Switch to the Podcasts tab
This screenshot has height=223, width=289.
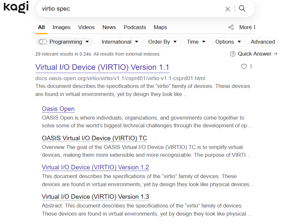pyautogui.click(x=135, y=27)
